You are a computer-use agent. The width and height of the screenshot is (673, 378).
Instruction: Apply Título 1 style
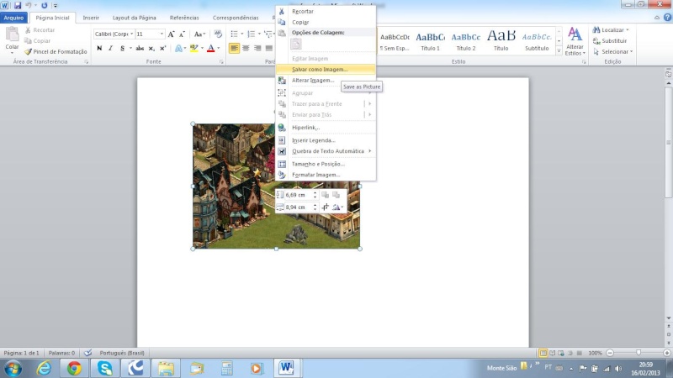(x=430, y=41)
